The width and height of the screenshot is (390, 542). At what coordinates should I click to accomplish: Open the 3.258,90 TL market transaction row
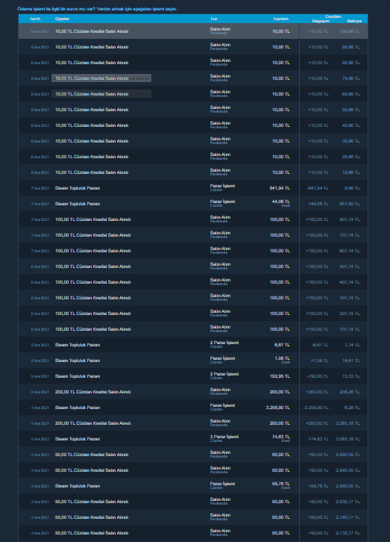pyautogui.click(x=193, y=408)
